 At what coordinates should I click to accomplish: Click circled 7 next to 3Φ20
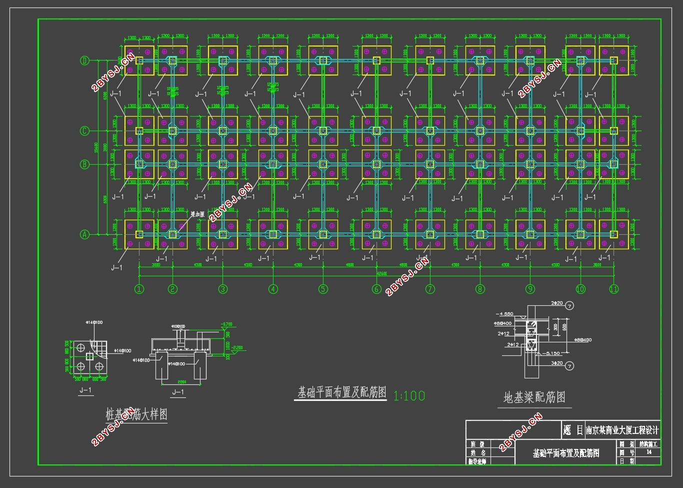pyautogui.click(x=569, y=366)
